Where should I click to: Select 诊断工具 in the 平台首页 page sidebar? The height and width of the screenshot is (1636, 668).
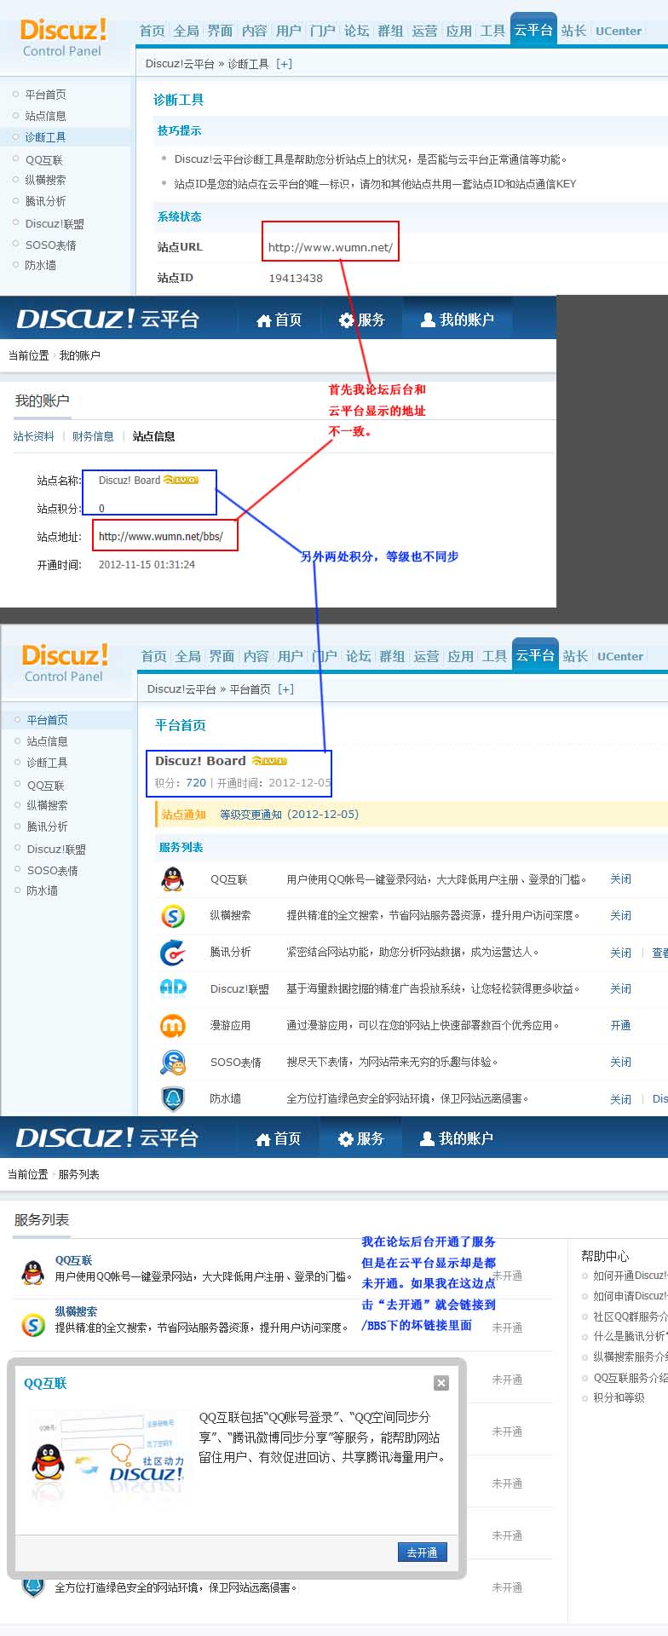pos(47,763)
